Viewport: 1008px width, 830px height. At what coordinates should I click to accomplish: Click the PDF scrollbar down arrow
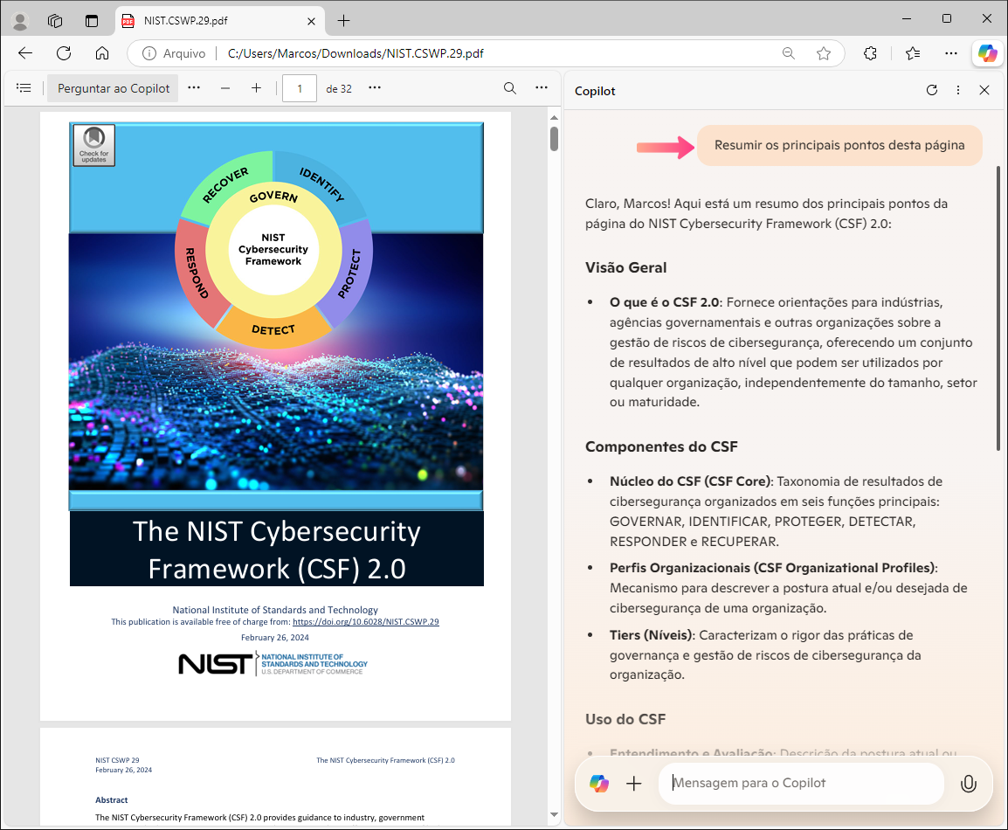pyautogui.click(x=554, y=814)
